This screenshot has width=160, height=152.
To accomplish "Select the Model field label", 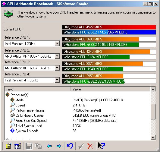I will [x=20, y=100].
